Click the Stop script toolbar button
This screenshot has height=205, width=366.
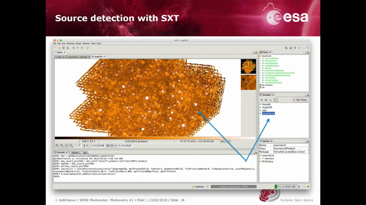click(x=73, y=48)
